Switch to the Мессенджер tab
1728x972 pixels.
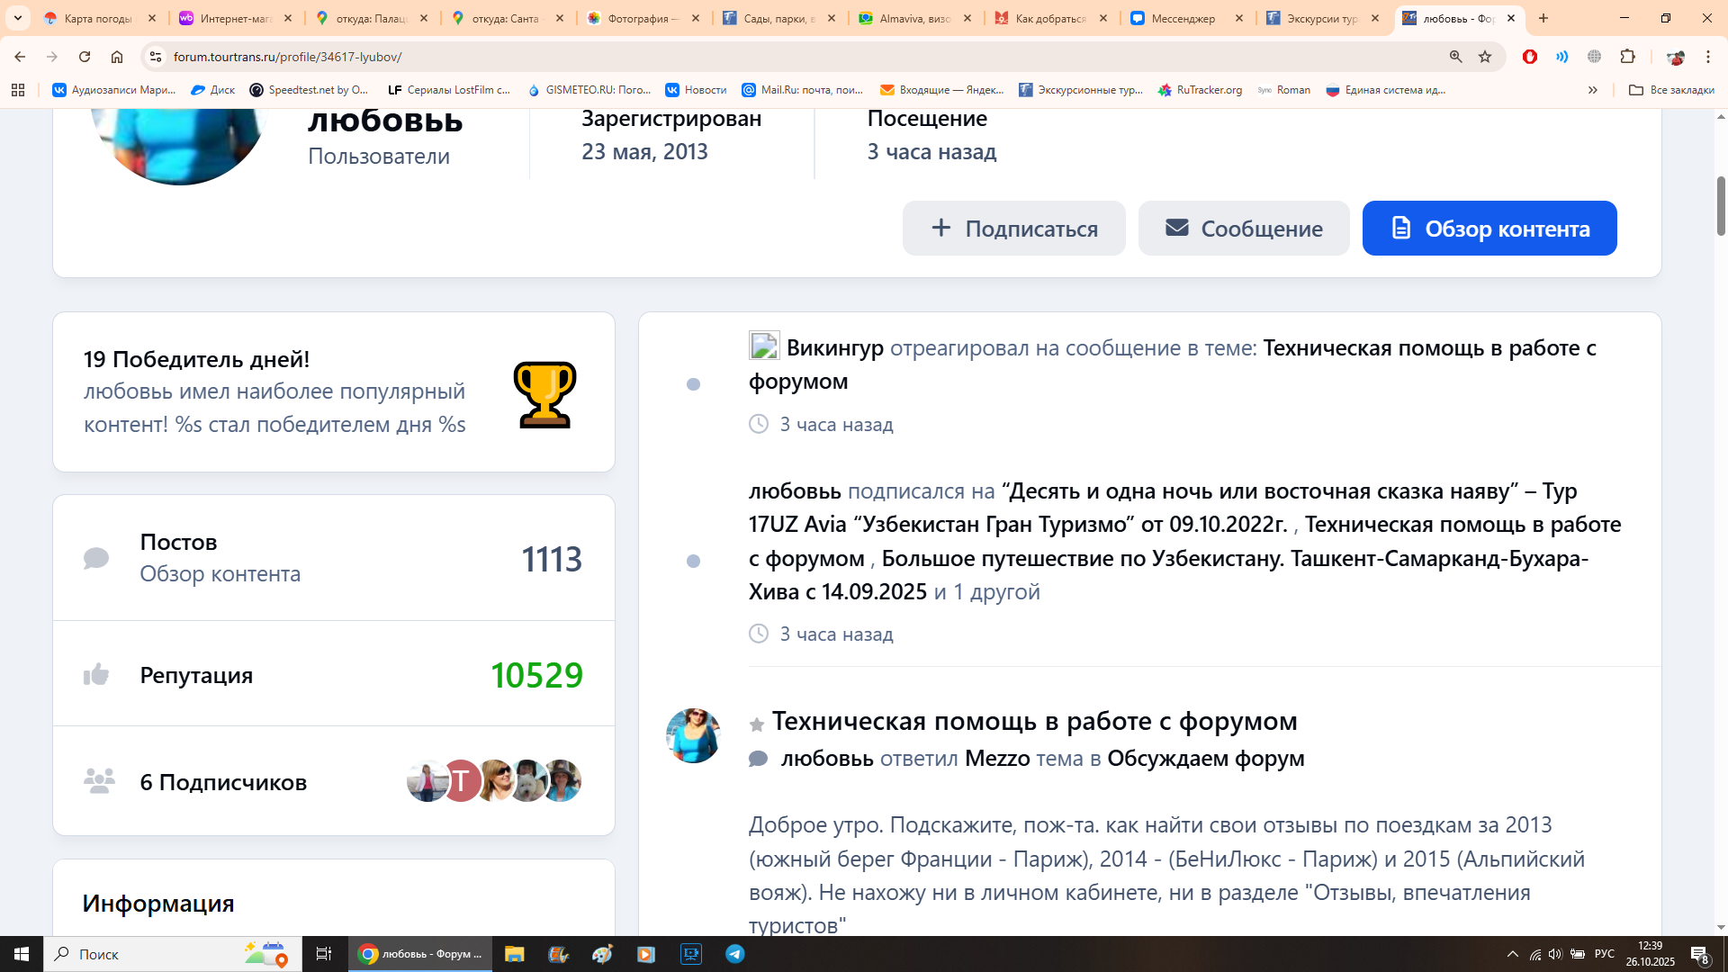1183,18
